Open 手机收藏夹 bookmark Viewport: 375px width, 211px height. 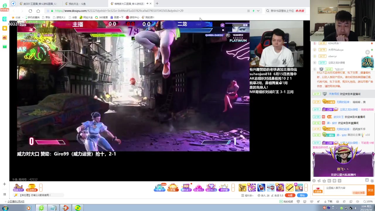[x=32, y=18]
